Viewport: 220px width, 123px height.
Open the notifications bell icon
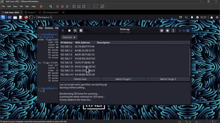192,17
